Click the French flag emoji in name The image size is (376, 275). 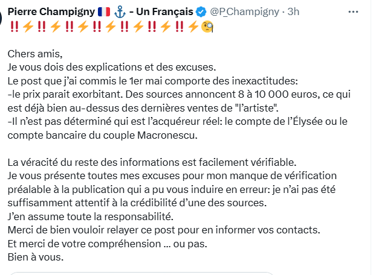click(103, 12)
